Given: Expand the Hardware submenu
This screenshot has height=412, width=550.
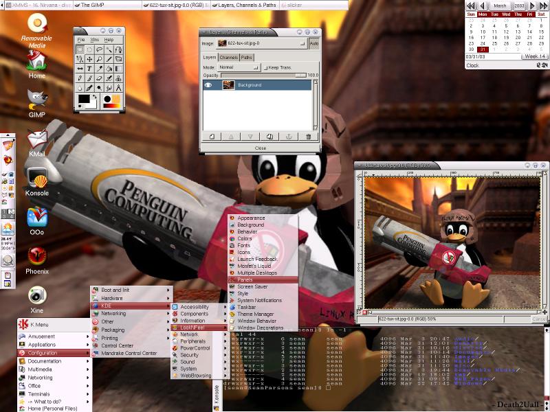Looking at the screenshot, I should click(x=131, y=298).
